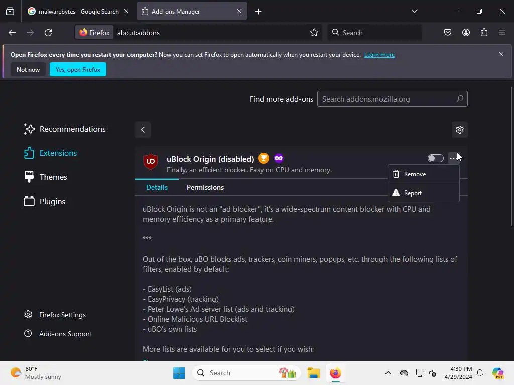
Task: Open the weather widget on taskbar
Action: (x=36, y=373)
